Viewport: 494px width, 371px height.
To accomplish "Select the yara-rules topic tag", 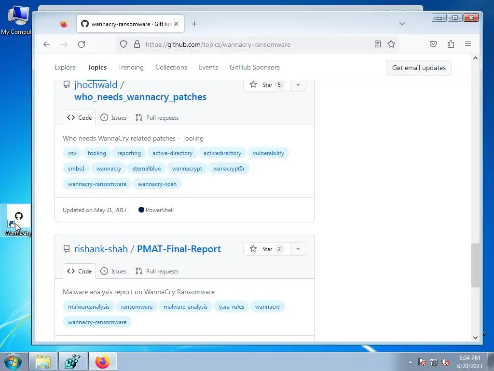I will coord(232,307).
